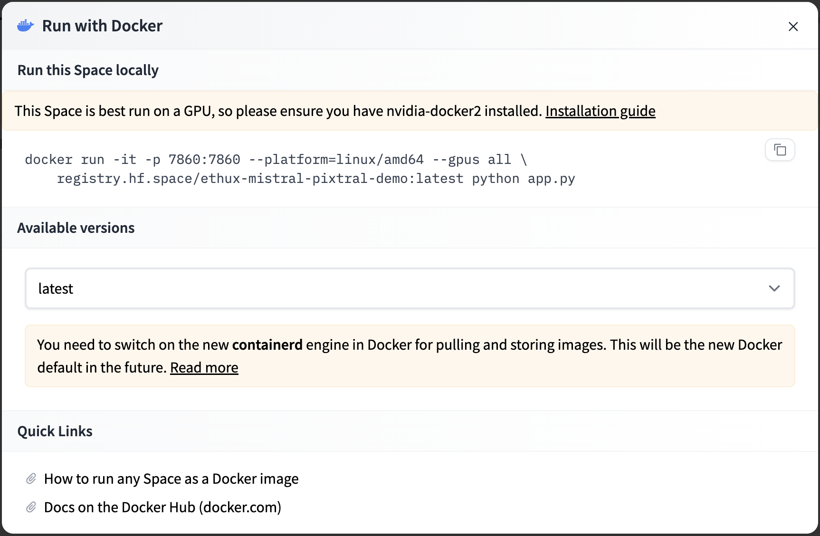Copy the docker run command
This screenshot has height=536, width=820.
780,150
